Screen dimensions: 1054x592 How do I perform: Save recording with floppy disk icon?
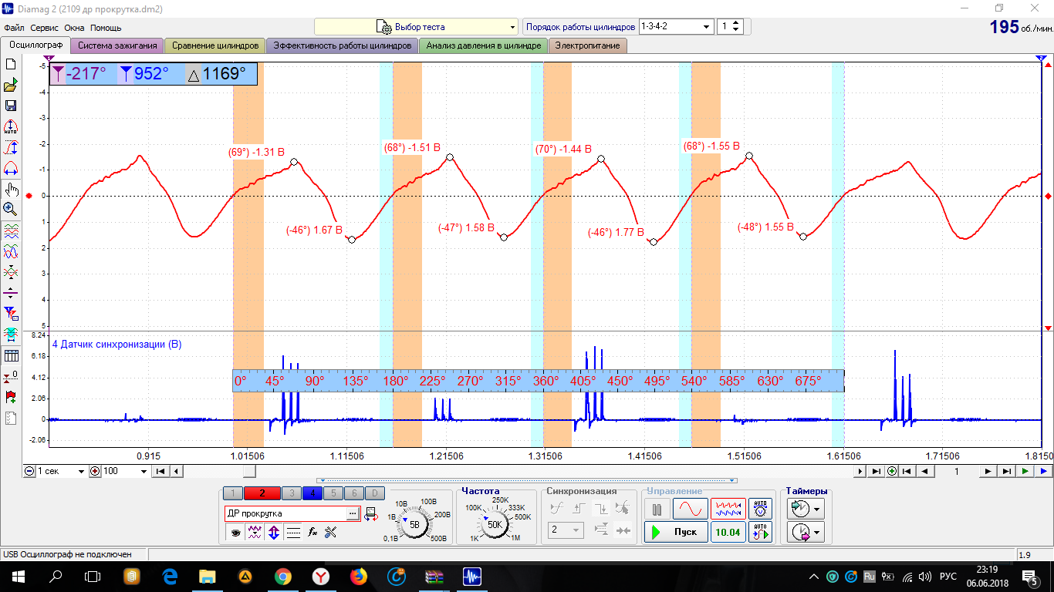(11, 106)
